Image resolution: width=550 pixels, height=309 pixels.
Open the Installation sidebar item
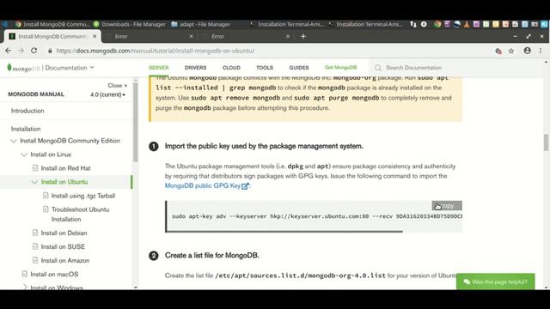(26, 129)
